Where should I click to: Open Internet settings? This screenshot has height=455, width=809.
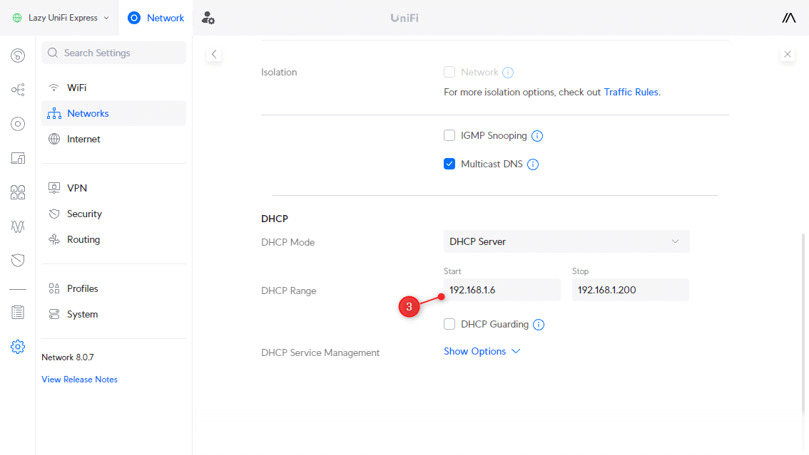[113, 139]
